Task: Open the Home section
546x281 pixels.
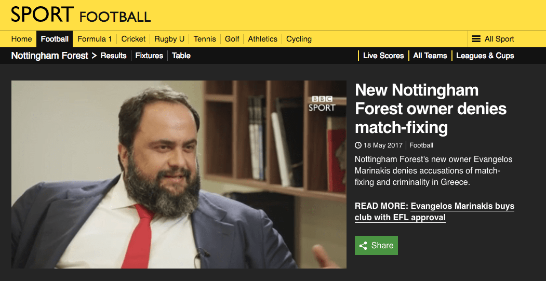Action: click(x=22, y=39)
